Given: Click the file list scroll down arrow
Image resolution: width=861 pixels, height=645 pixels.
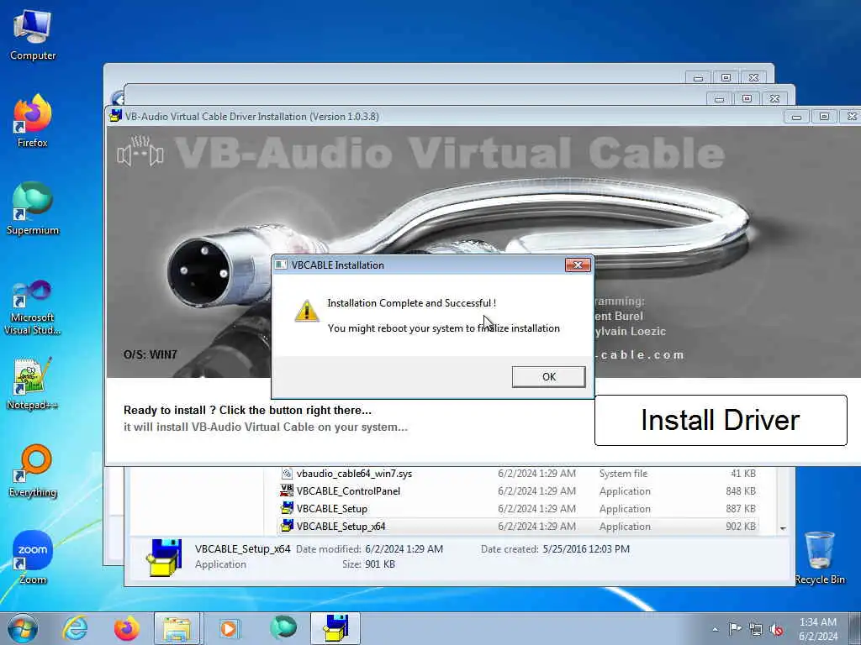Looking at the screenshot, I should pos(783,528).
